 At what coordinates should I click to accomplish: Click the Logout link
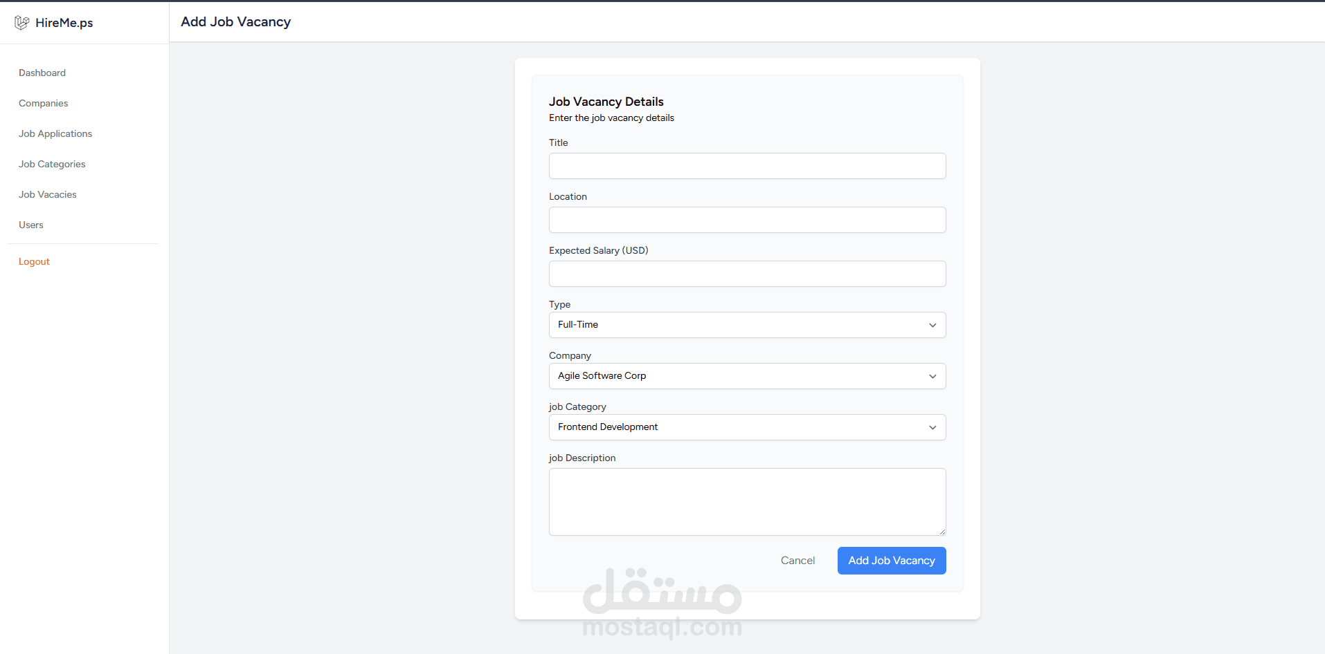[35, 261]
